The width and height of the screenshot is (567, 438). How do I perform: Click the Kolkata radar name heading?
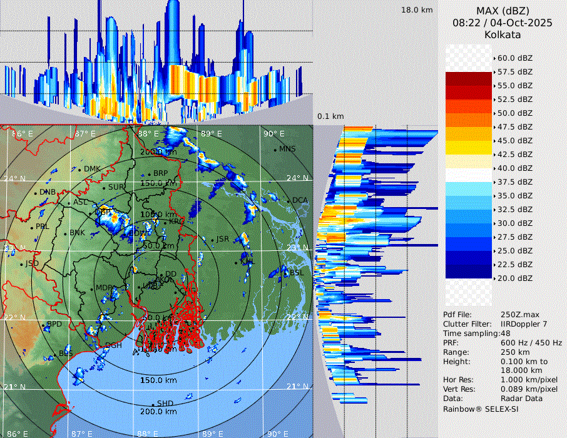click(x=503, y=34)
